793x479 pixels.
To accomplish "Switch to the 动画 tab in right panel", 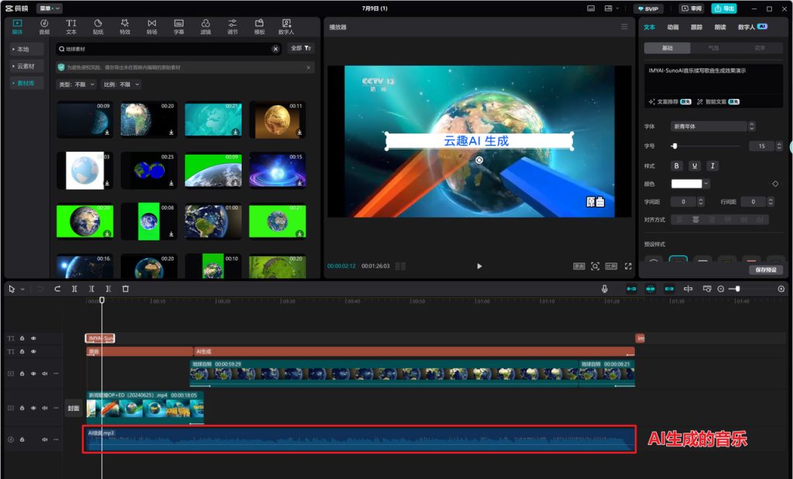I will 673,26.
